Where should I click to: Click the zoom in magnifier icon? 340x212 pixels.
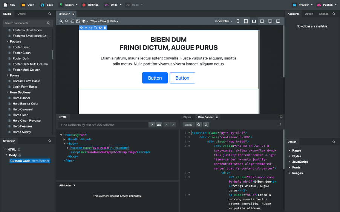61,21
